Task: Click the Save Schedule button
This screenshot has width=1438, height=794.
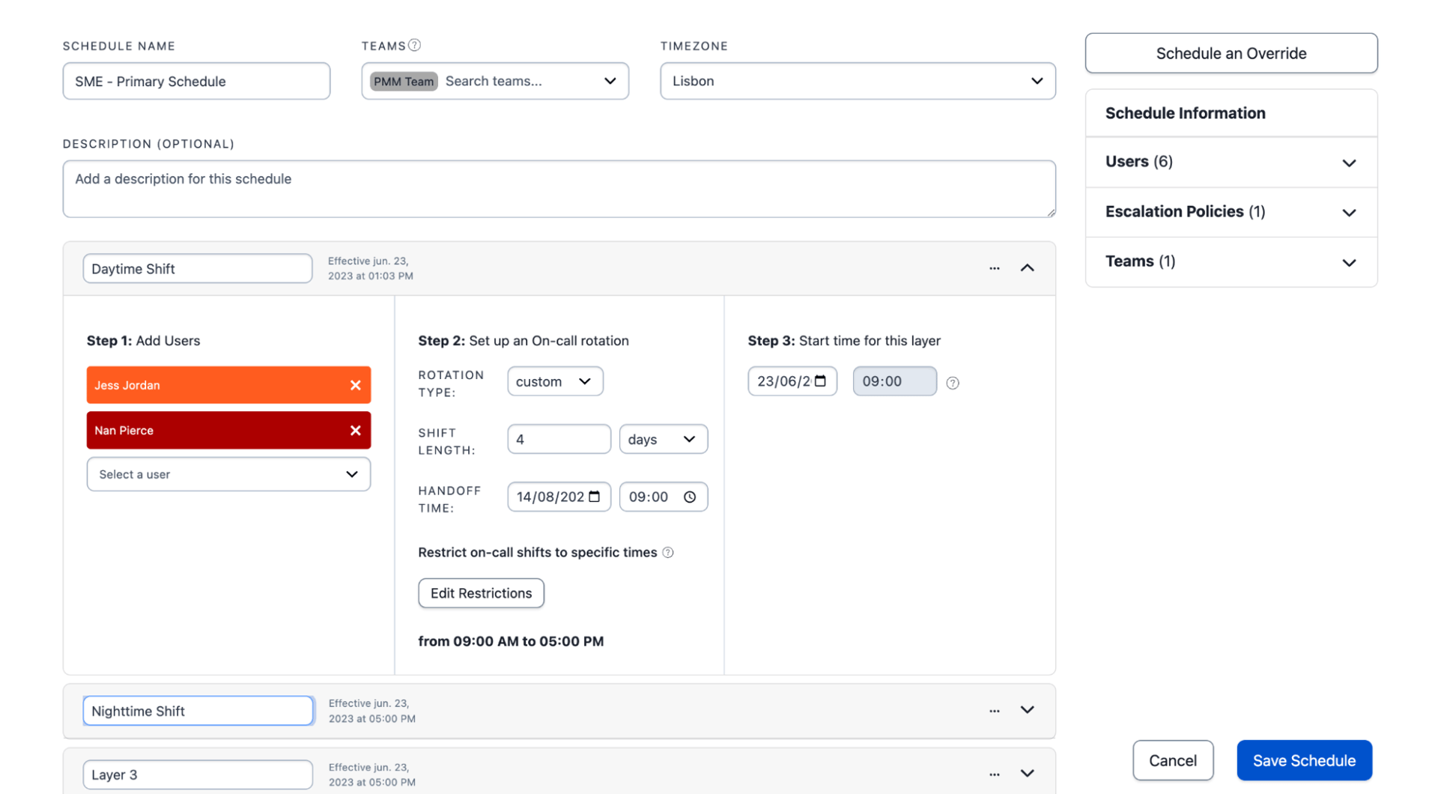Action: [x=1304, y=760]
